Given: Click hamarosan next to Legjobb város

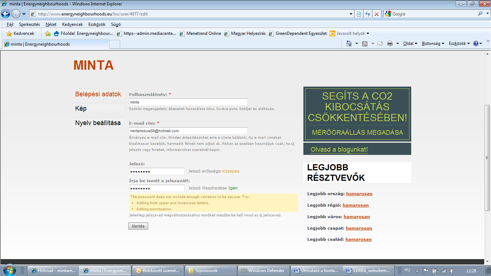Looking at the screenshot, I should click(x=357, y=217).
